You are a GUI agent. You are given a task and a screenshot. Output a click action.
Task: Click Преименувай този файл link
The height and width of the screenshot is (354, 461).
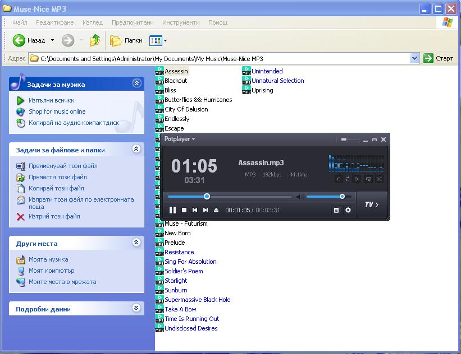click(x=63, y=166)
